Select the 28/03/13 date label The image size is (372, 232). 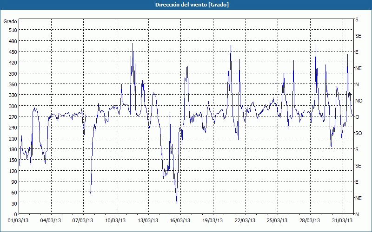(310, 220)
